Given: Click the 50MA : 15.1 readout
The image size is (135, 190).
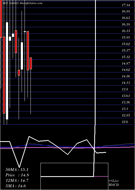Looking at the screenshot, I should click(17, 170).
